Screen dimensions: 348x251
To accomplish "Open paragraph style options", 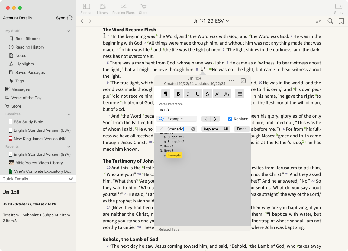I will pyautogui.click(x=166, y=94).
